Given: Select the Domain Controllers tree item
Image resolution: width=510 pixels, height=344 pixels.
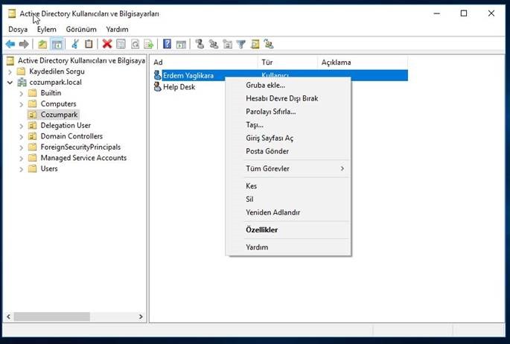Looking at the screenshot, I should 71,136.
